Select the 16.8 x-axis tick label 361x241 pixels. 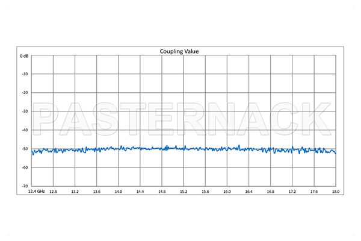click(270, 192)
